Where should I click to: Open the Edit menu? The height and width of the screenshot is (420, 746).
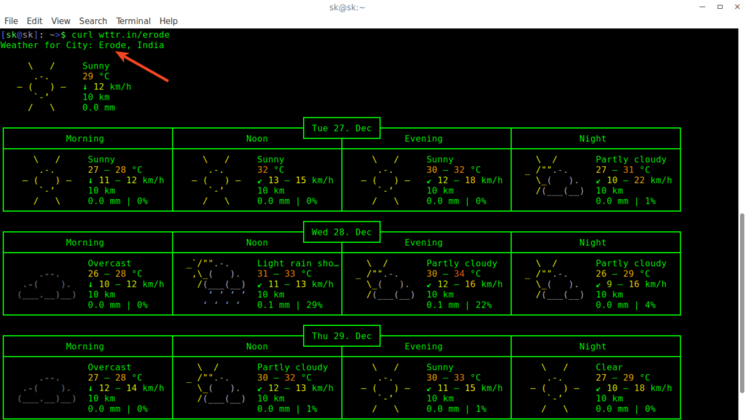coord(34,20)
